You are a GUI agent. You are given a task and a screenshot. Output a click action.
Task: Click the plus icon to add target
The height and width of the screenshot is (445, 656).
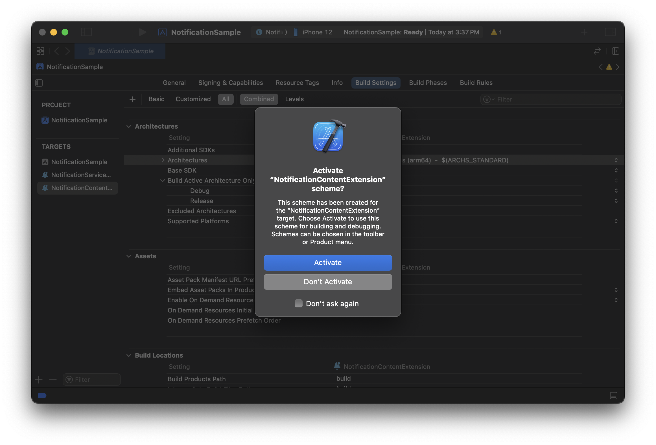(x=39, y=380)
